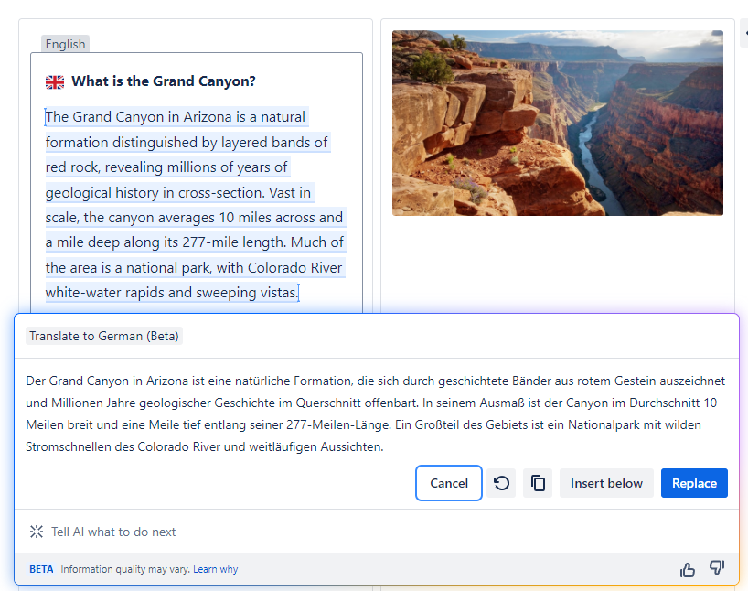
Task: Click Replace to overwrite with German text
Action: (694, 483)
